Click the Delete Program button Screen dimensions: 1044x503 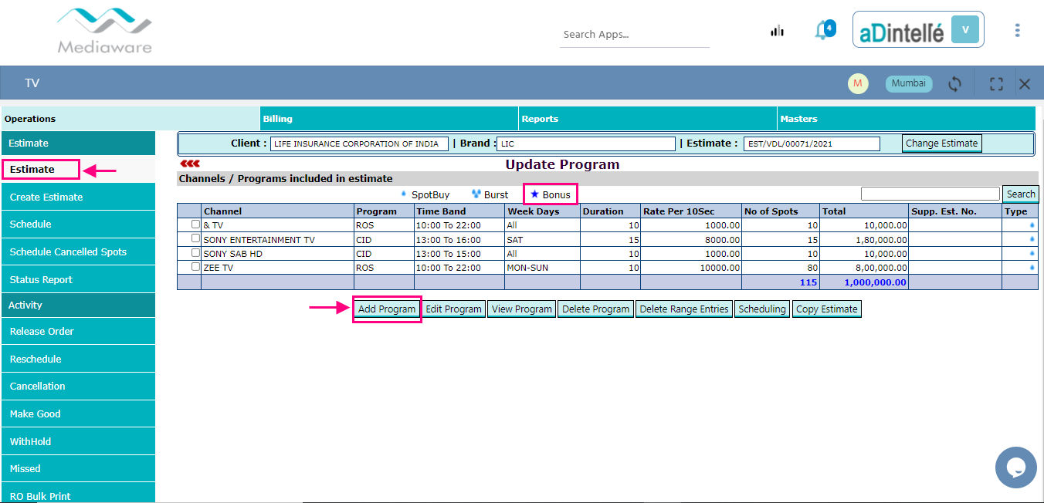pyautogui.click(x=595, y=309)
